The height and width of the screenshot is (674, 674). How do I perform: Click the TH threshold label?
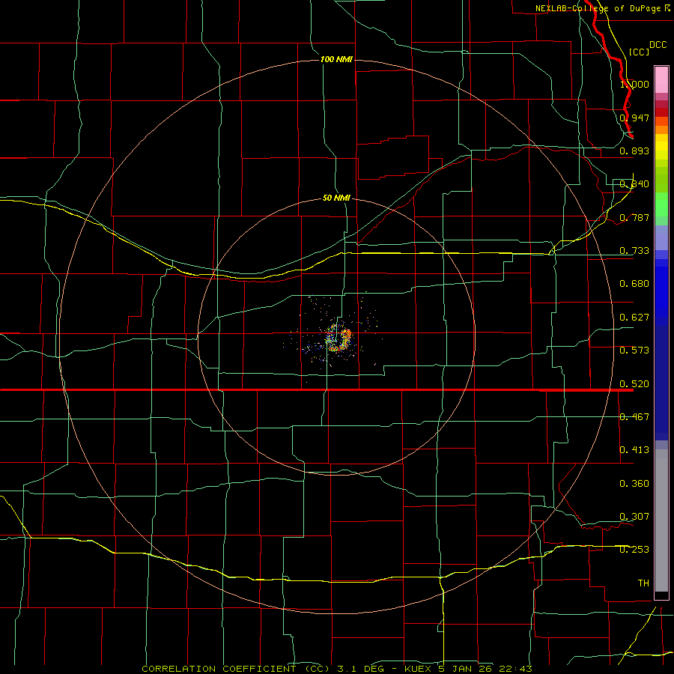643,583
